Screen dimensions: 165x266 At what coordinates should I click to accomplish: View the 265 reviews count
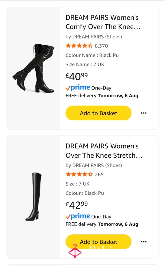click(x=99, y=174)
